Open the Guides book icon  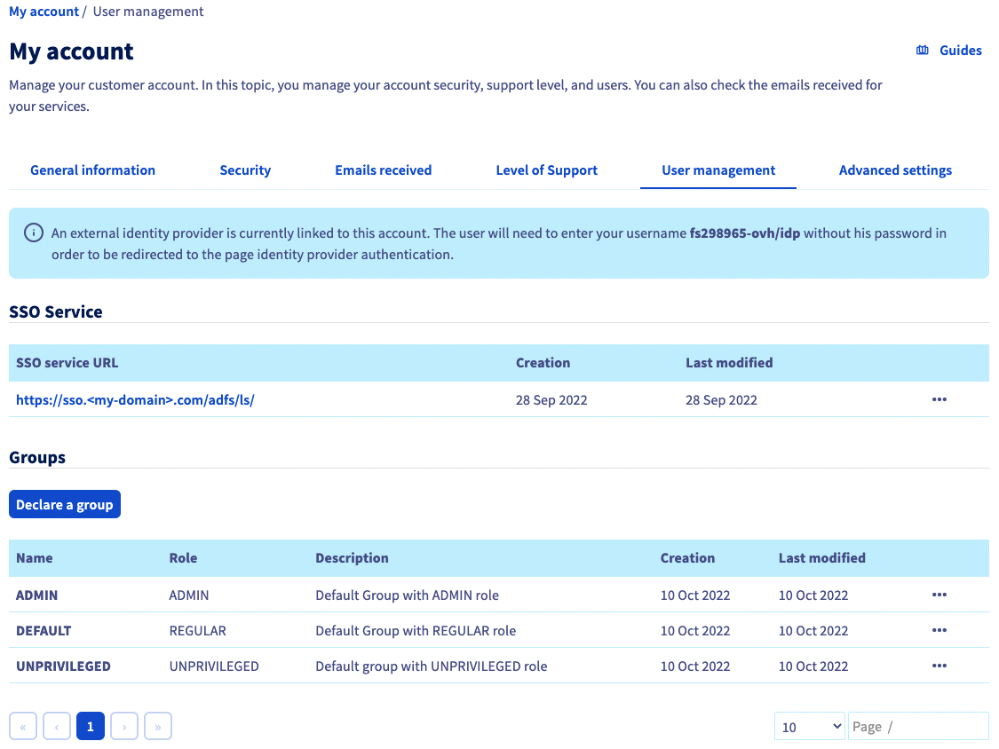pos(922,51)
